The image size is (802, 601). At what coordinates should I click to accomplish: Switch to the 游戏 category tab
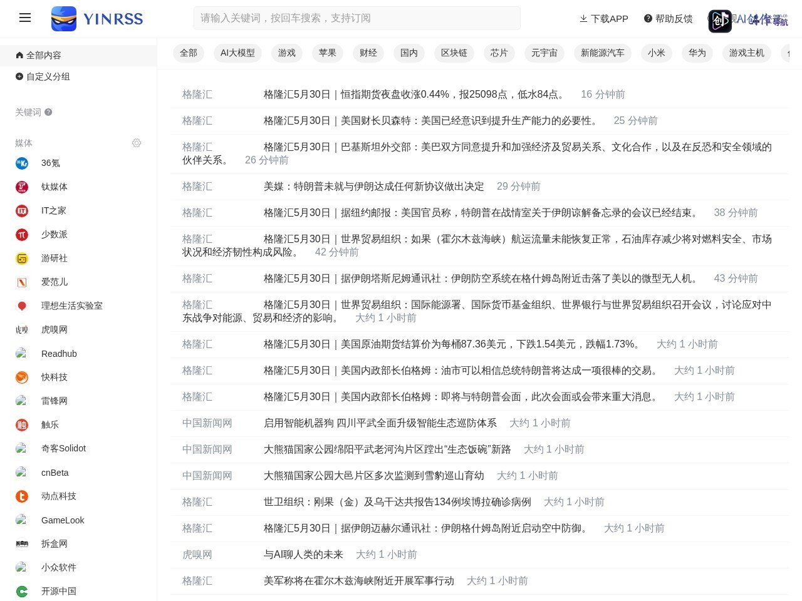[x=287, y=53]
